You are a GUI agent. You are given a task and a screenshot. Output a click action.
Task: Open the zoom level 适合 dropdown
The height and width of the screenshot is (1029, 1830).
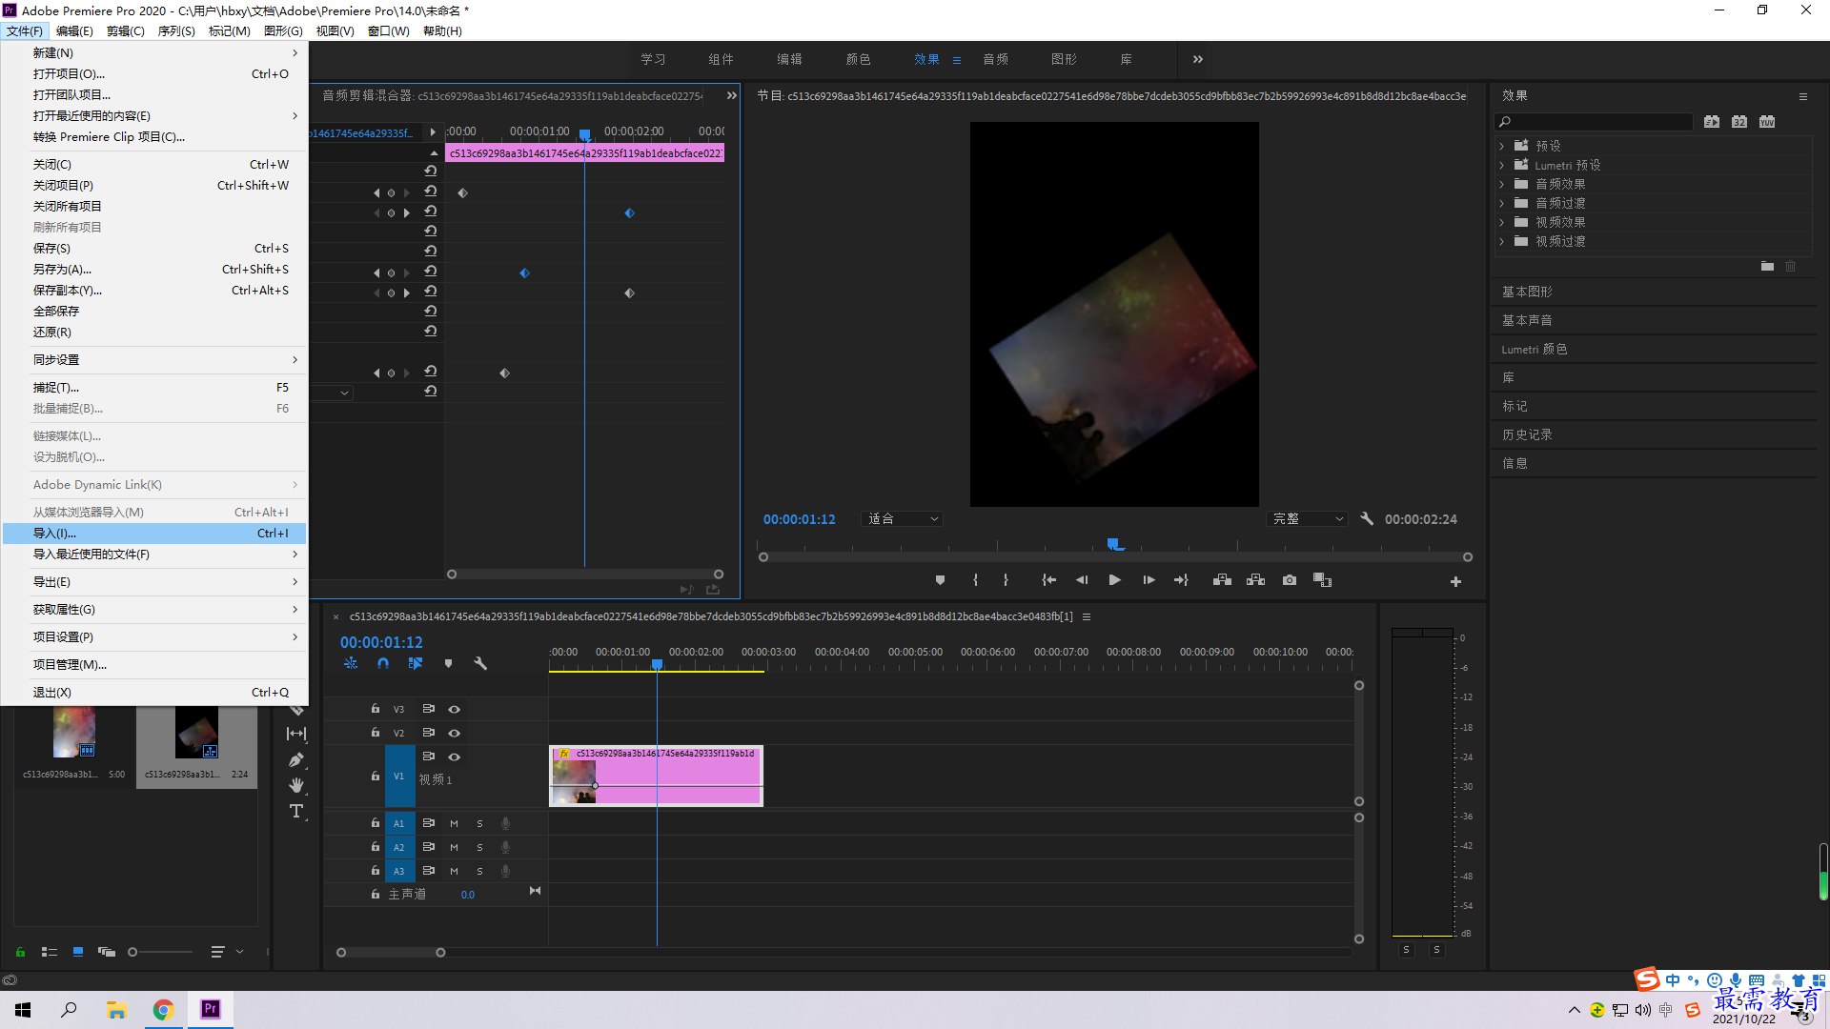coord(902,519)
